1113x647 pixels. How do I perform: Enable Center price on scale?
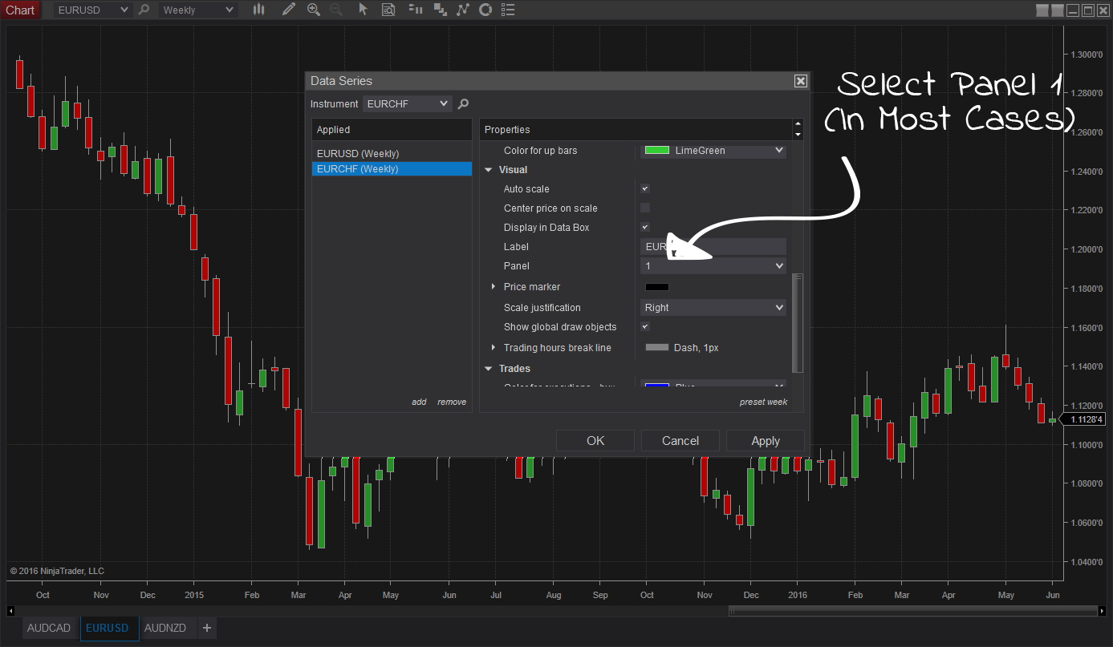tap(644, 208)
